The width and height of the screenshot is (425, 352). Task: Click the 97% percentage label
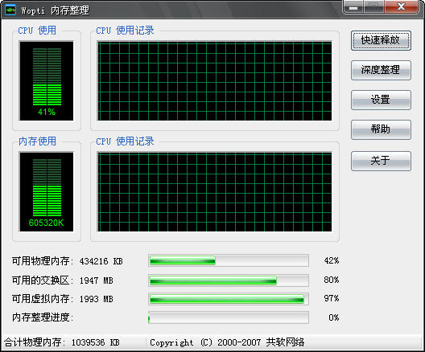pyautogui.click(x=331, y=298)
